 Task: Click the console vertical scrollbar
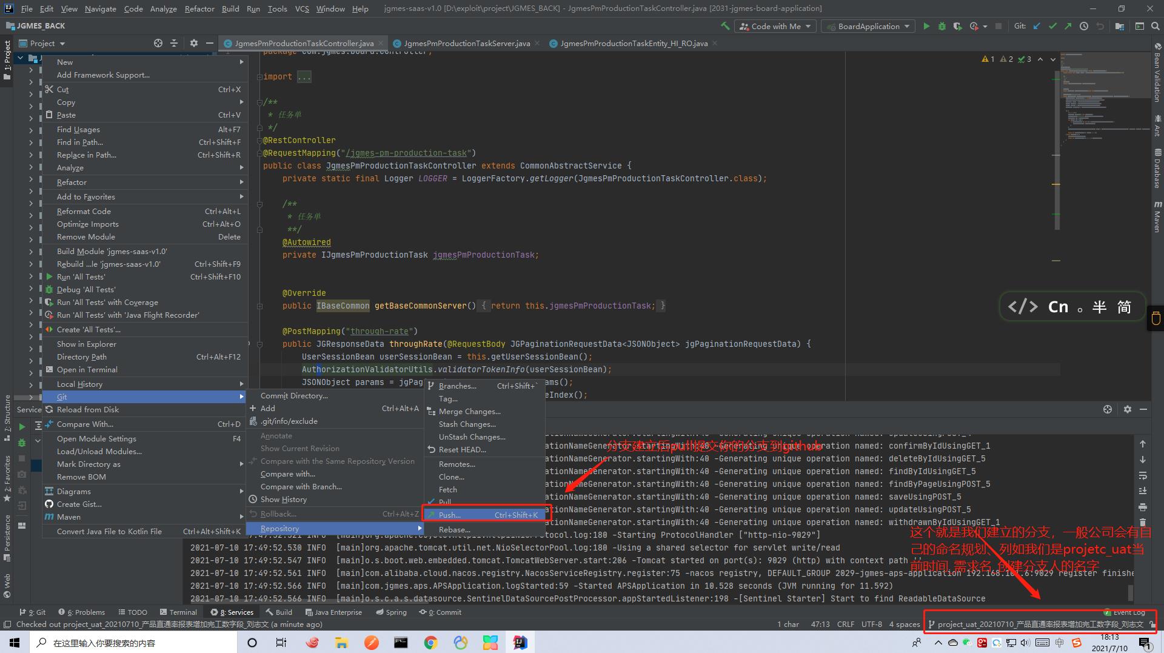tap(1130, 592)
